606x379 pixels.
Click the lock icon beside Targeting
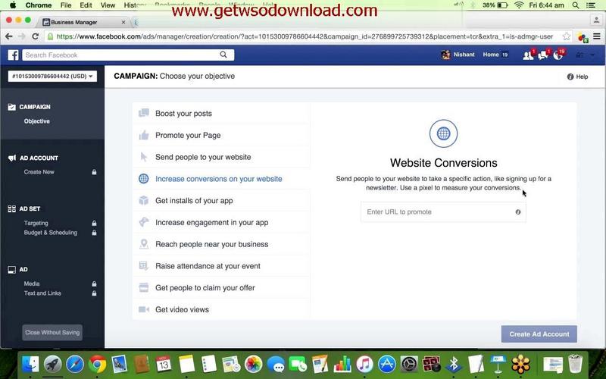pos(94,223)
